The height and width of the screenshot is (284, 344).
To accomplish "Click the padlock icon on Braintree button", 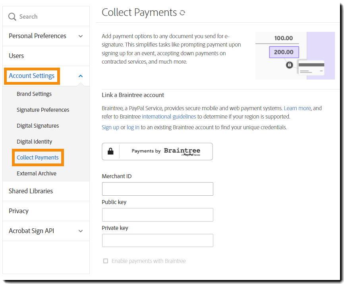I will [110, 152].
